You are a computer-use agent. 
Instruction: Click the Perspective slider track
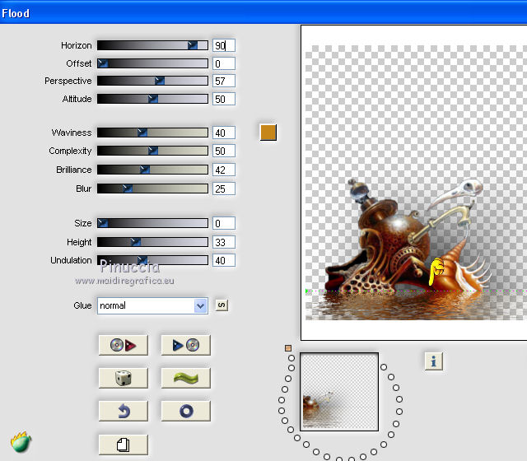pos(152,81)
